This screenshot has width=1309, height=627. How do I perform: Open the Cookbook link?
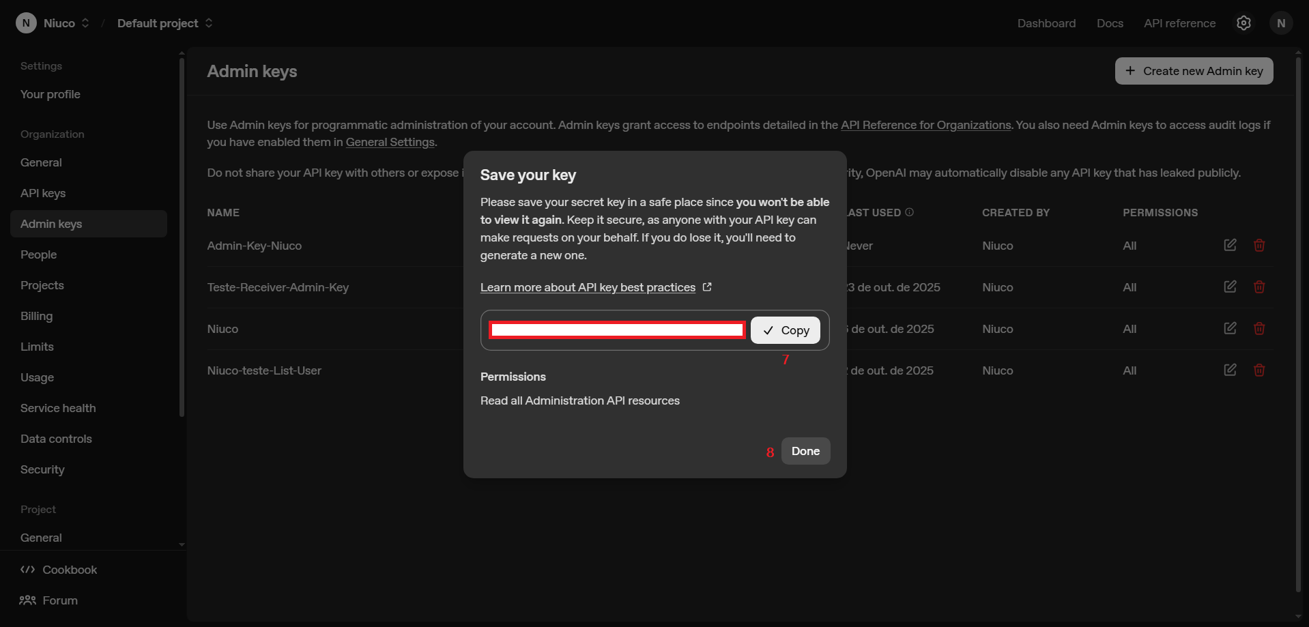click(x=70, y=570)
